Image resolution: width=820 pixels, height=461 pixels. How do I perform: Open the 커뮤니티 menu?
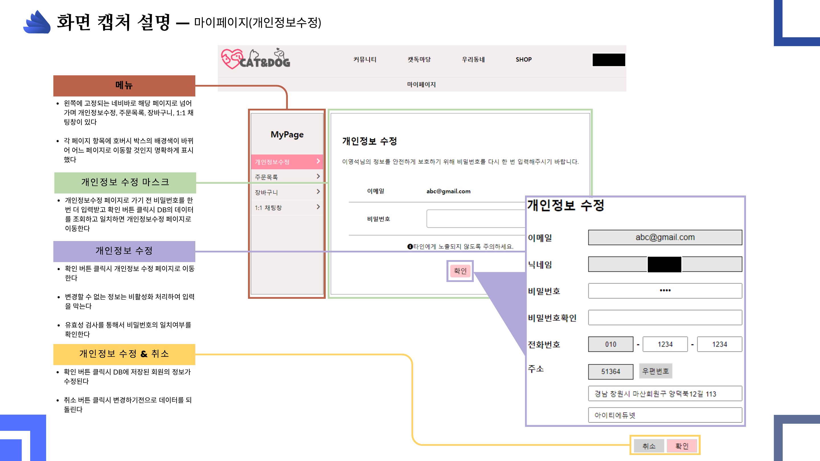tap(365, 59)
